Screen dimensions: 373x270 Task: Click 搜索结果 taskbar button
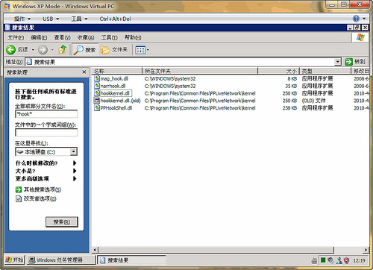point(131,260)
